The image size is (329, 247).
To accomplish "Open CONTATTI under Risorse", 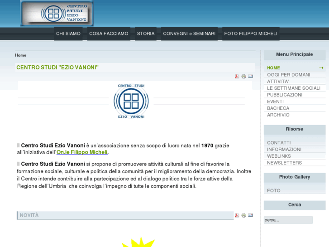I will coord(295,143).
